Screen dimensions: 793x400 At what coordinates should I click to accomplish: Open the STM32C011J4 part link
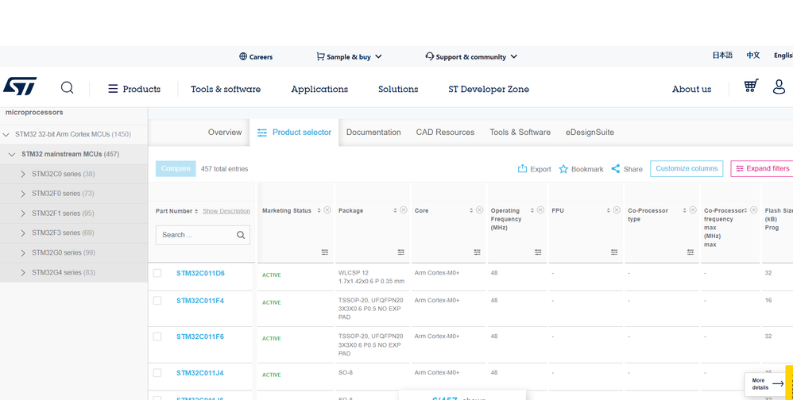[199, 373]
